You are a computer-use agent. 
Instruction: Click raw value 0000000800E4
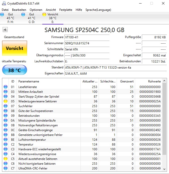click(150, 135)
